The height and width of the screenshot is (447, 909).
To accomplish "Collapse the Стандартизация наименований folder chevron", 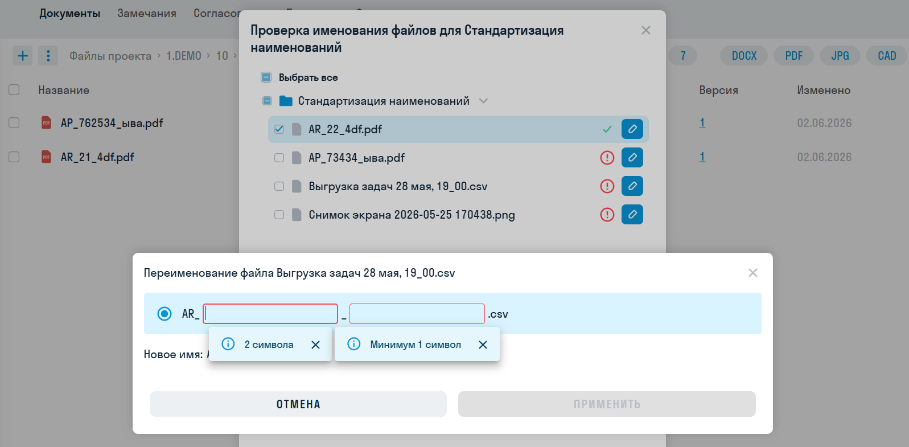I will pyautogui.click(x=483, y=101).
